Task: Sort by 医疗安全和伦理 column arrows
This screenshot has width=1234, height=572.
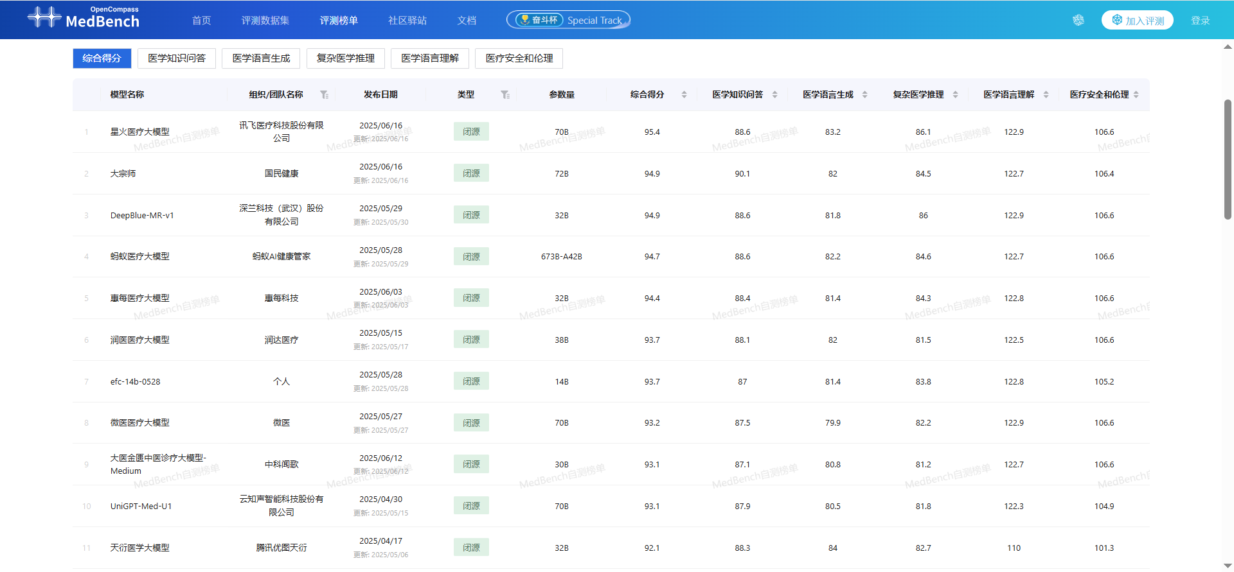Action: pyautogui.click(x=1136, y=95)
